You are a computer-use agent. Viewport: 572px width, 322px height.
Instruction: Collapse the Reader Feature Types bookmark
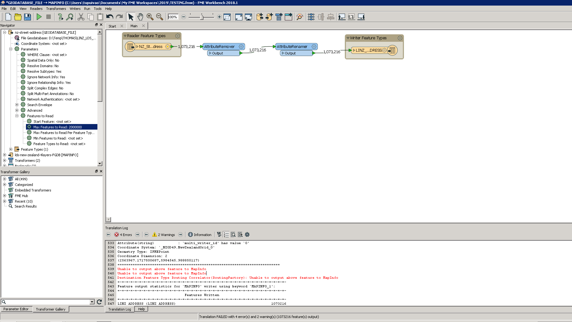point(125,36)
